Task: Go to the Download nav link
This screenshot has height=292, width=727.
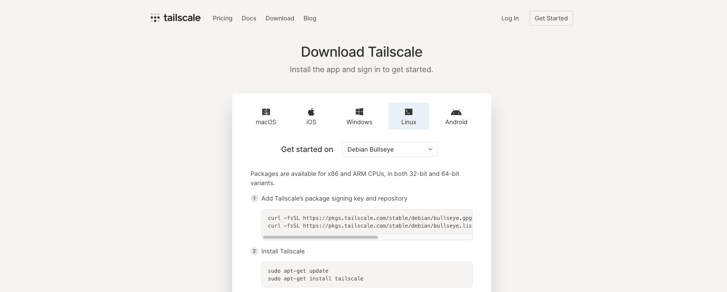Action: click(280, 18)
